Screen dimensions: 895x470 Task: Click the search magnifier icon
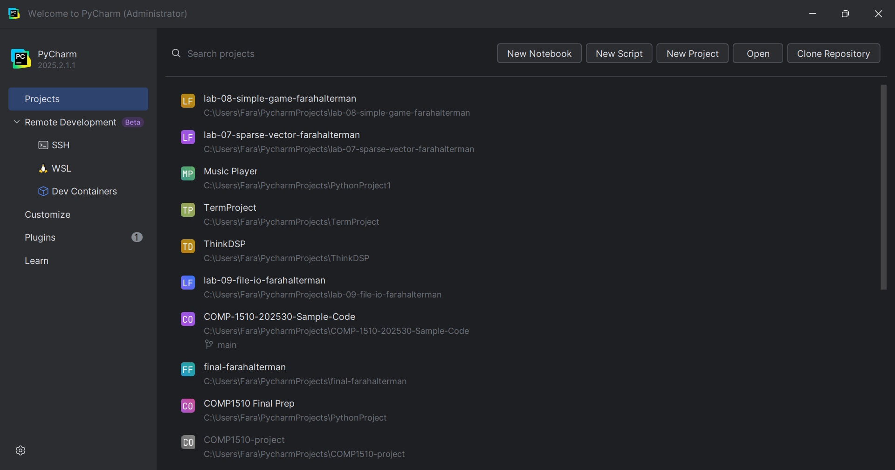coord(176,53)
